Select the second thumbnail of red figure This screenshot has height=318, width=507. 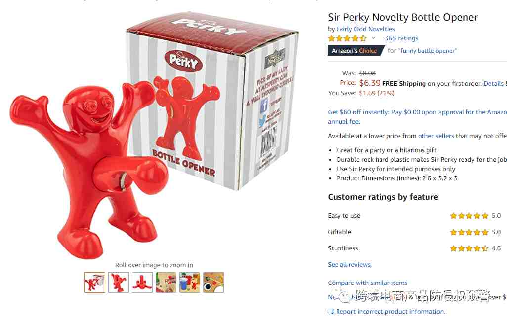(x=118, y=282)
